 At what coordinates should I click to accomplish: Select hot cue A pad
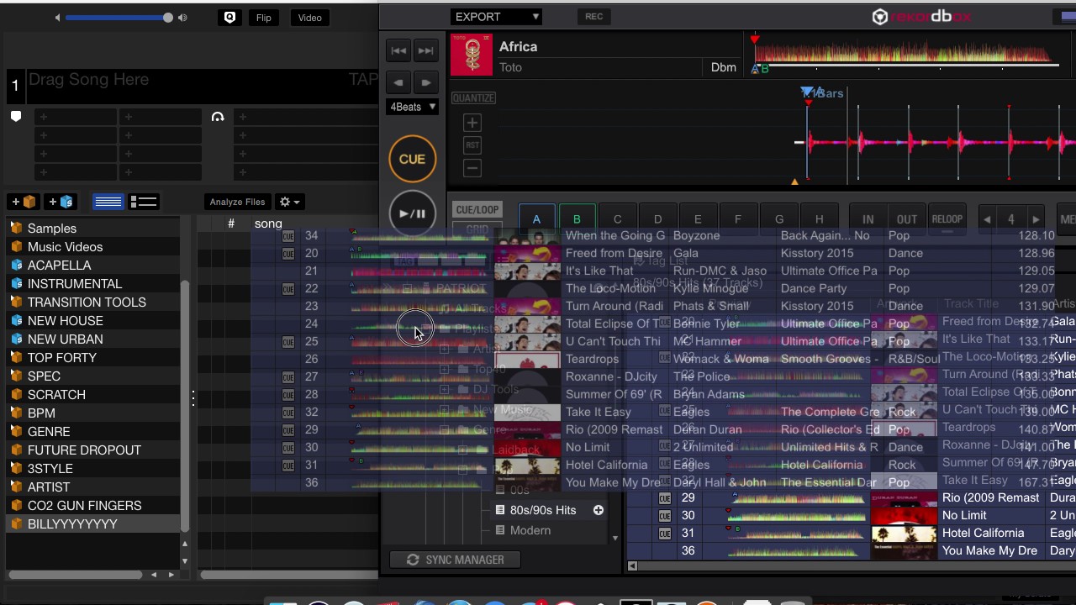coord(536,219)
